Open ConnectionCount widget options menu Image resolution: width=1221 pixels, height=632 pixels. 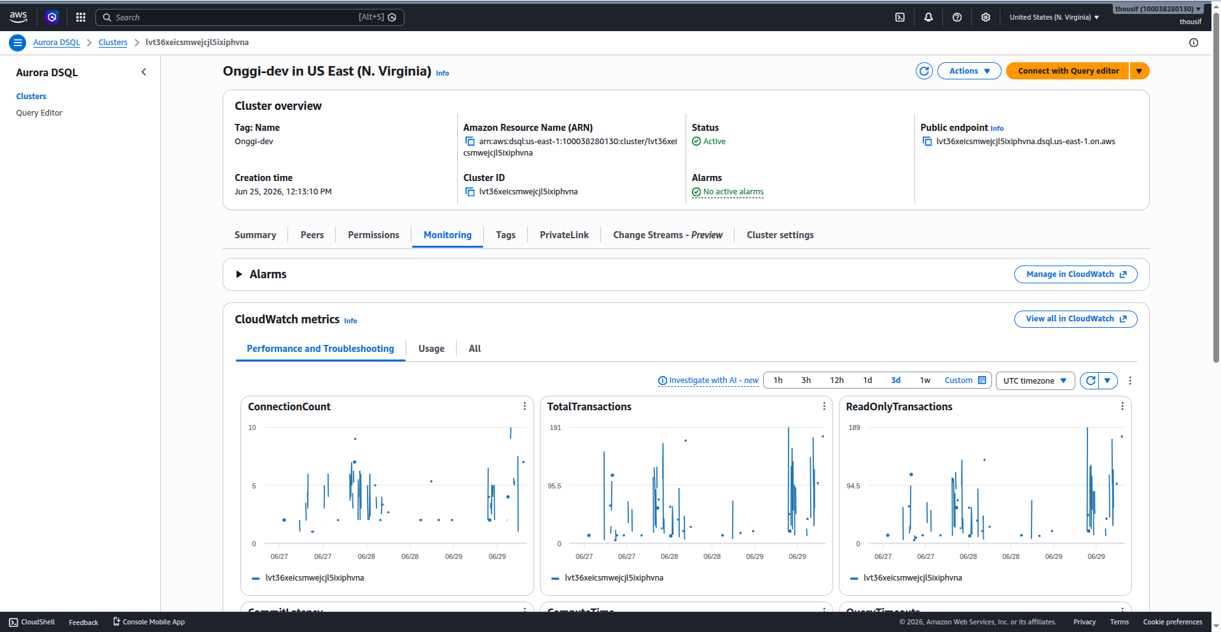(525, 407)
